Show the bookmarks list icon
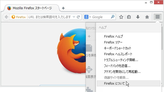 click(129, 17)
